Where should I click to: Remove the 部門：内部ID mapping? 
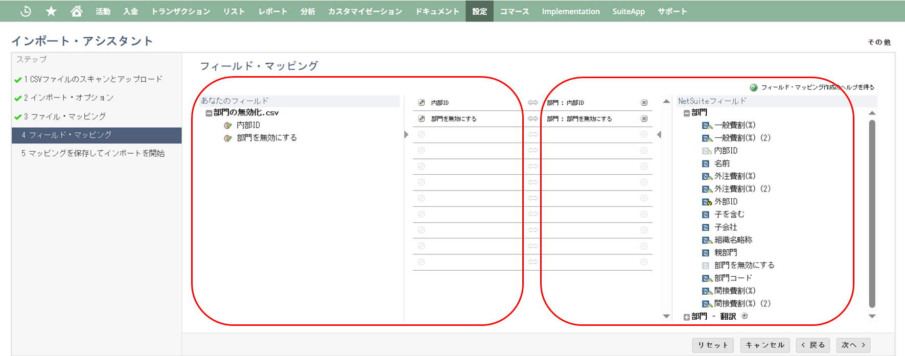coord(644,103)
